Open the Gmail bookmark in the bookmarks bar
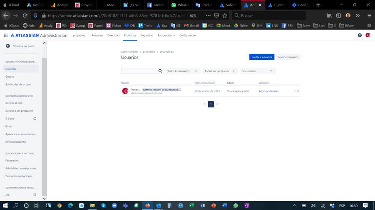This screenshot has width=375, height=210. pos(191,25)
